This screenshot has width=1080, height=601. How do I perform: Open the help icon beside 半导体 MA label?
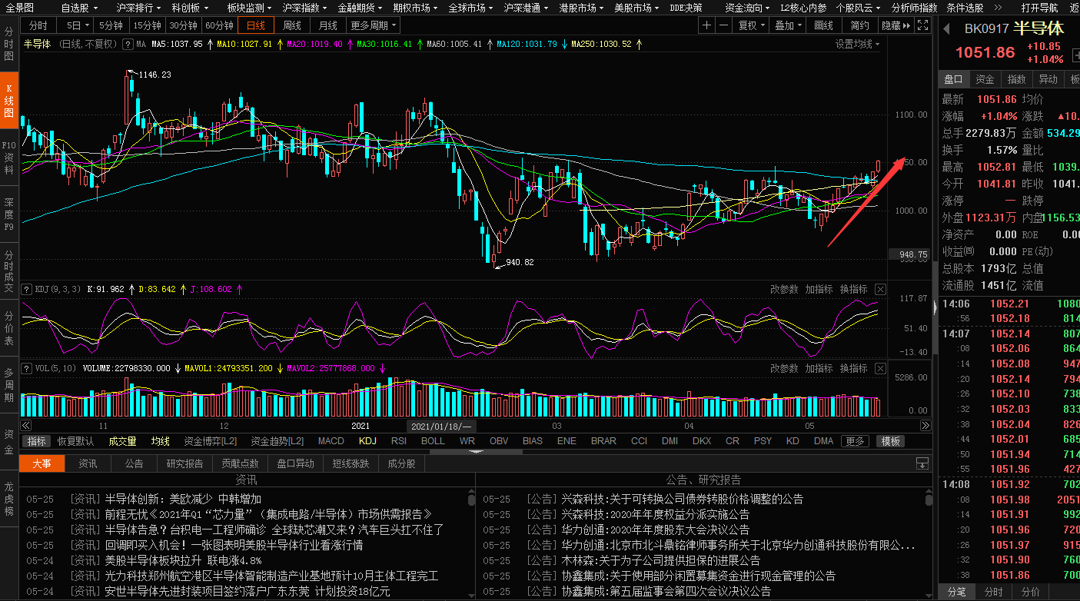(x=128, y=44)
